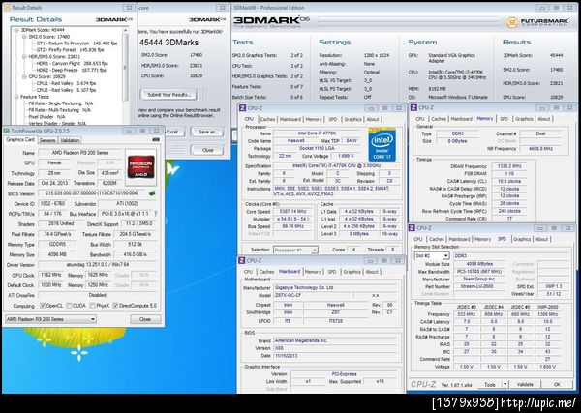Toggle the OpenCL checkbox in GPU-Z

(x=43, y=304)
